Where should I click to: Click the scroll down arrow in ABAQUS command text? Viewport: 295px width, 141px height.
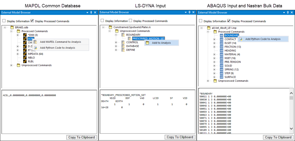click(x=291, y=128)
